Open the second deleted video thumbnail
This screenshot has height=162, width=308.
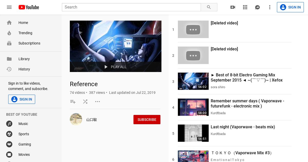193,55
